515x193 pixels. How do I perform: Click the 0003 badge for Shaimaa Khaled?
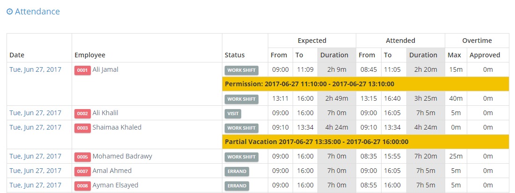click(x=82, y=128)
